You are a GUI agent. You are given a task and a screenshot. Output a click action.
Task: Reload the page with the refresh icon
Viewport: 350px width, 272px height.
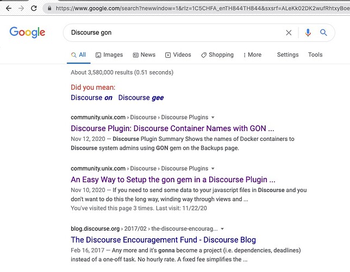click(x=34, y=8)
